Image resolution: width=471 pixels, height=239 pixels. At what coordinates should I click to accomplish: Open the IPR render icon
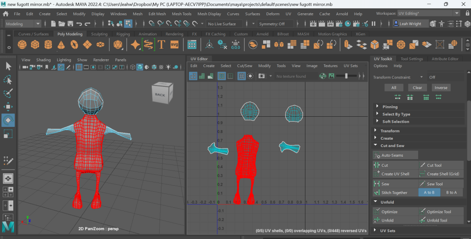click(x=330, y=24)
